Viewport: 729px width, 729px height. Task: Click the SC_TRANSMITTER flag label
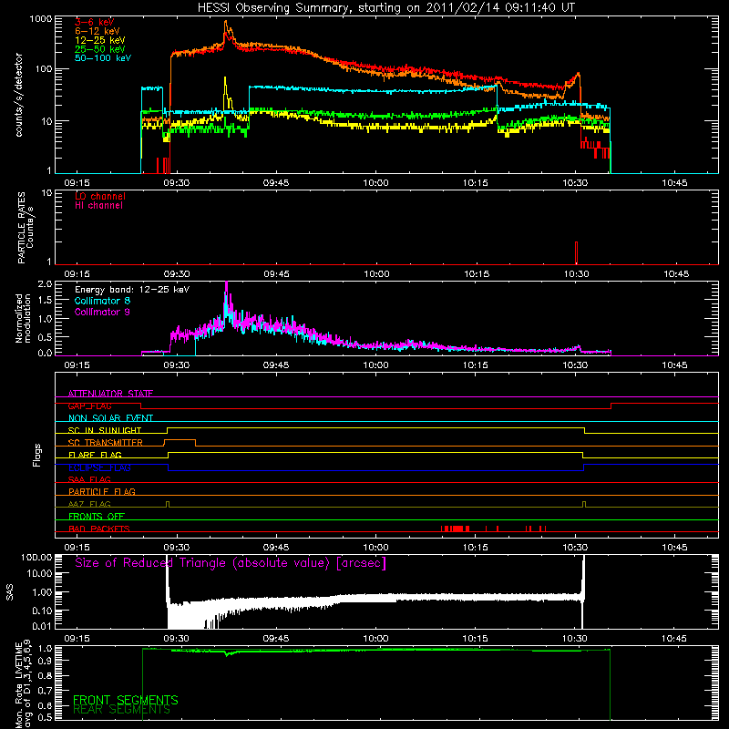click(x=106, y=443)
